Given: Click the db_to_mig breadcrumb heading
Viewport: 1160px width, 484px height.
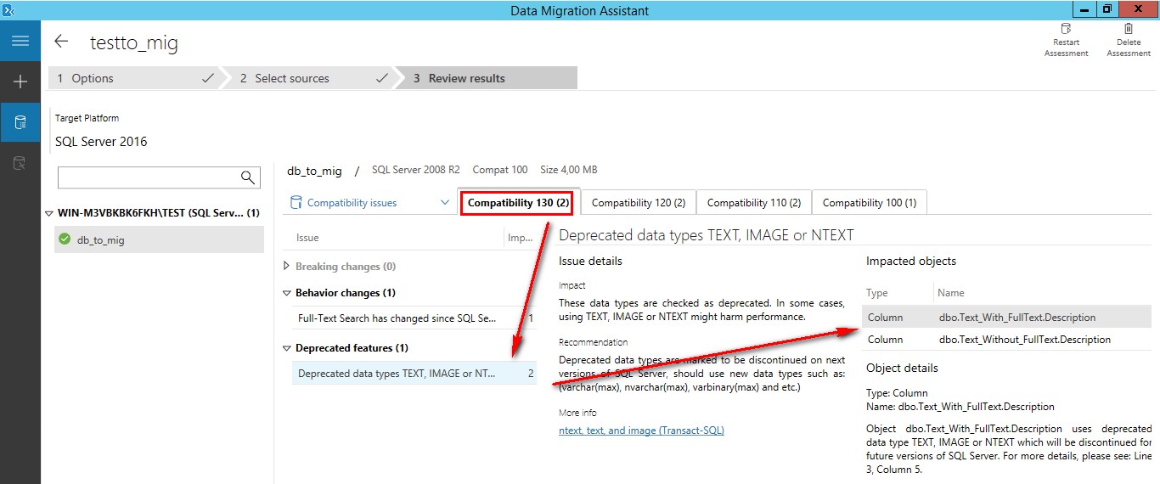Looking at the screenshot, I should coord(314,171).
